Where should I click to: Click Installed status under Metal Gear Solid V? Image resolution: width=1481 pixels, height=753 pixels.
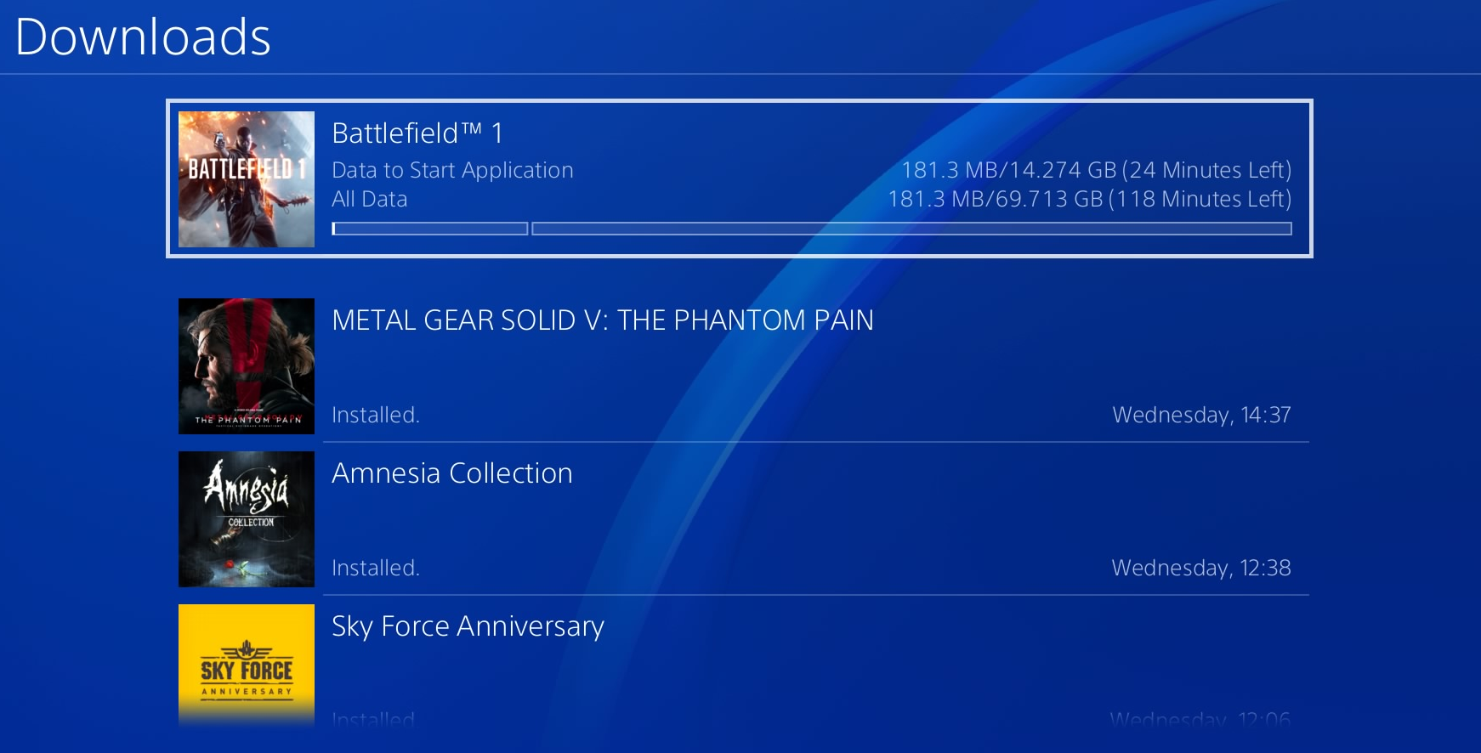click(x=375, y=416)
